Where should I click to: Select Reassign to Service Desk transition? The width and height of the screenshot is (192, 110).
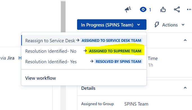pyautogui.click(x=84, y=41)
